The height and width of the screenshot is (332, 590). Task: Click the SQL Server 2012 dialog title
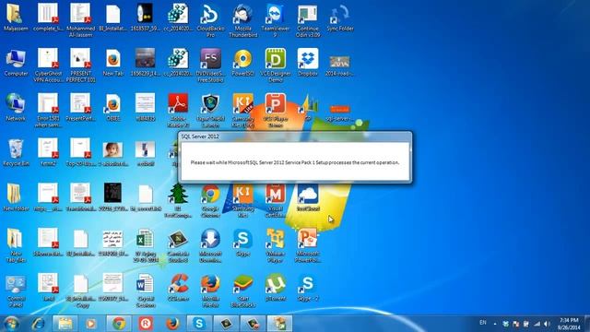click(200, 136)
